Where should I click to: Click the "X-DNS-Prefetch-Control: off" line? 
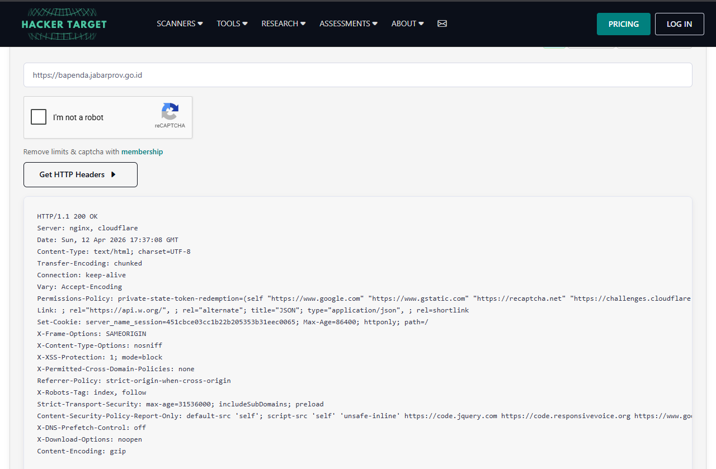(x=92, y=428)
